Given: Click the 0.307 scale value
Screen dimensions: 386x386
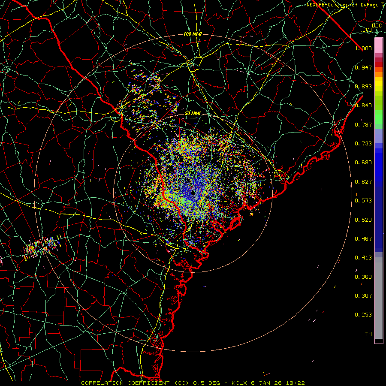Looking at the screenshot, I should (x=363, y=296).
